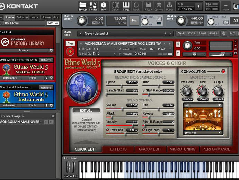Open the GROUP EDIT tab
The width and height of the screenshot is (239, 180).
click(x=150, y=149)
